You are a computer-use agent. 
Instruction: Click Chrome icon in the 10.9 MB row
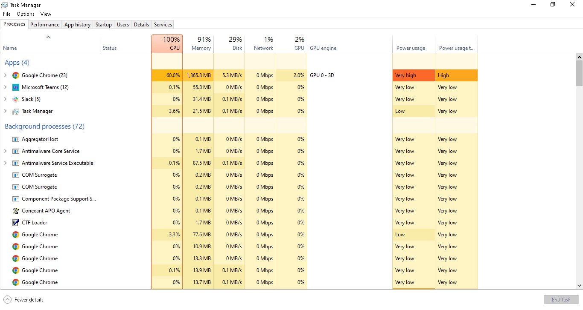[x=16, y=247]
